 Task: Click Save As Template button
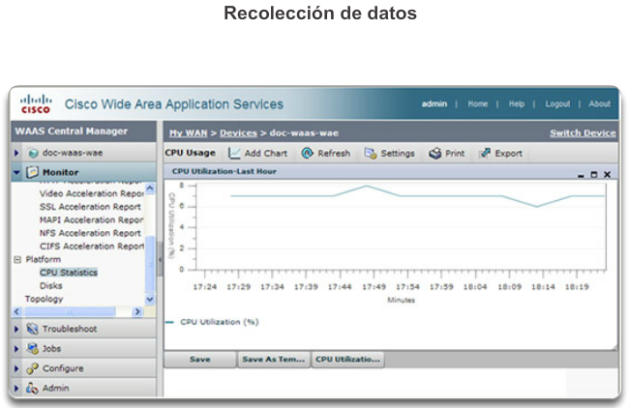274,360
